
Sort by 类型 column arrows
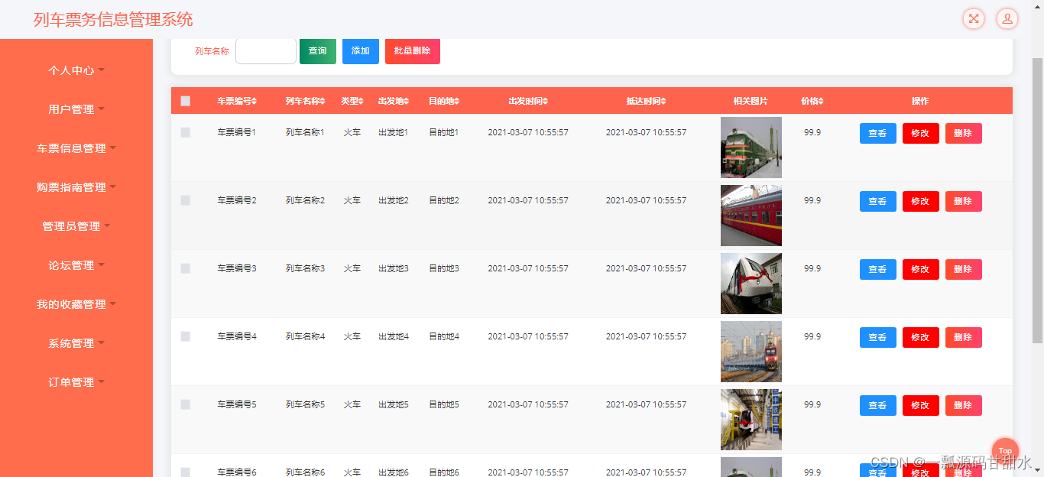pyautogui.click(x=362, y=101)
